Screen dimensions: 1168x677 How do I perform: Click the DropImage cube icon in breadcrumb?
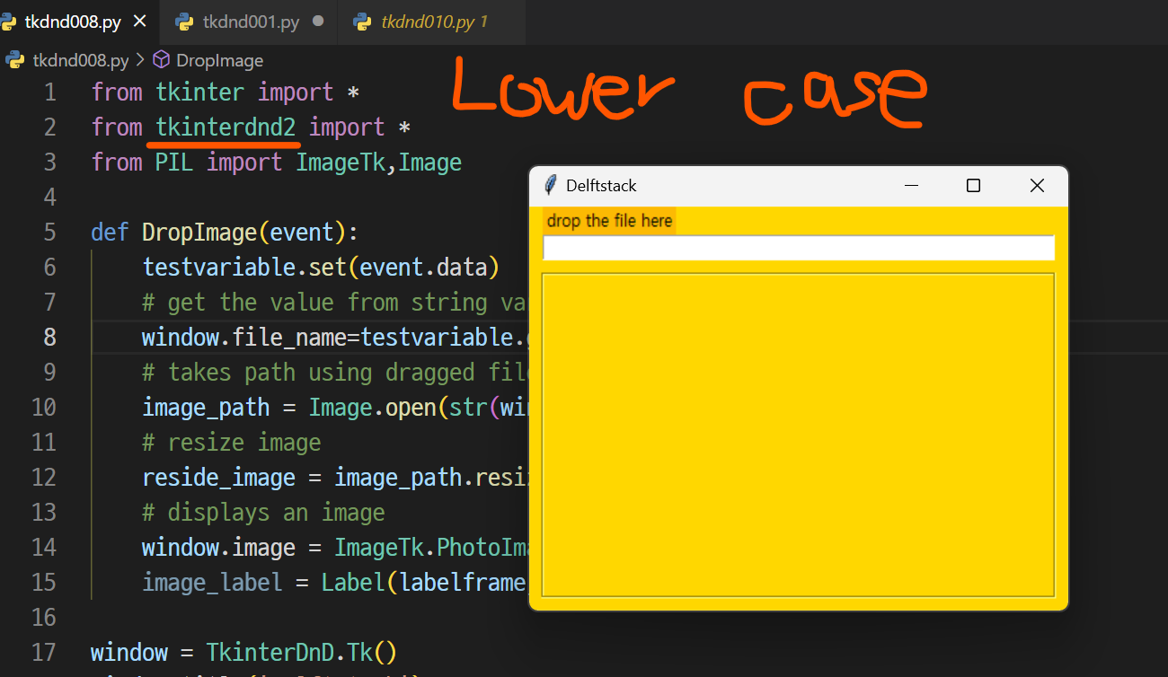162,60
